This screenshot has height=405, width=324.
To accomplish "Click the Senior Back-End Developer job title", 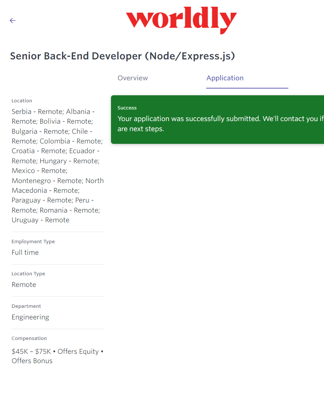I will (x=122, y=56).
